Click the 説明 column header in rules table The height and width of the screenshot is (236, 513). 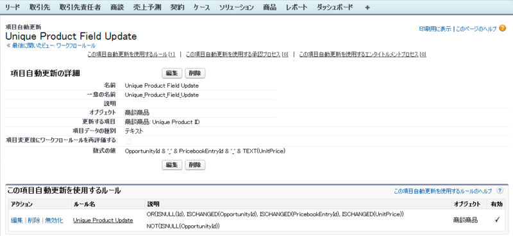coord(153,204)
